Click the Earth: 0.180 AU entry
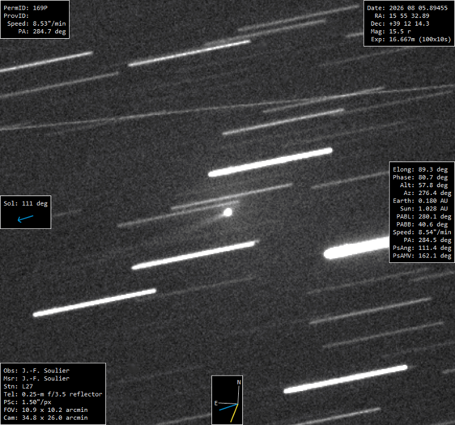Viewport: 455px width, 425px height. tap(420, 201)
